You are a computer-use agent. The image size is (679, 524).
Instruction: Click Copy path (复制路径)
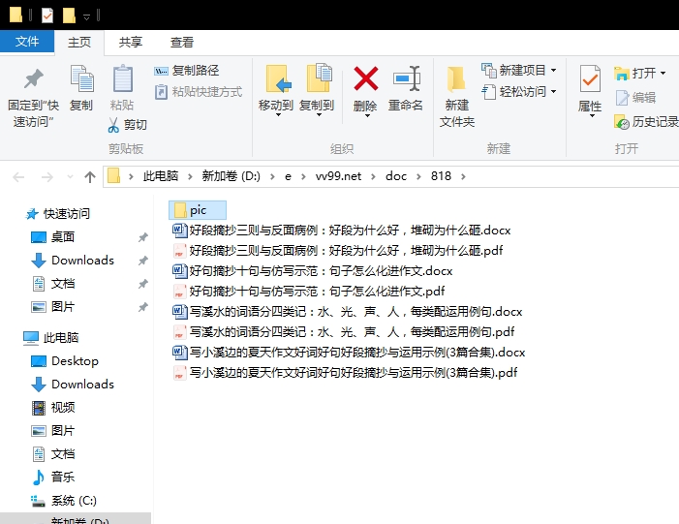187,71
